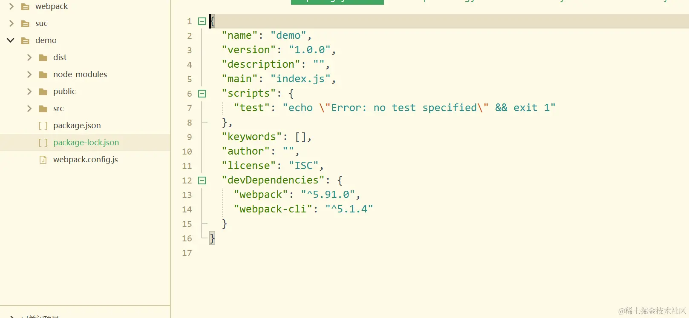Select the dist folder label
The image size is (689, 318).
(60, 57)
